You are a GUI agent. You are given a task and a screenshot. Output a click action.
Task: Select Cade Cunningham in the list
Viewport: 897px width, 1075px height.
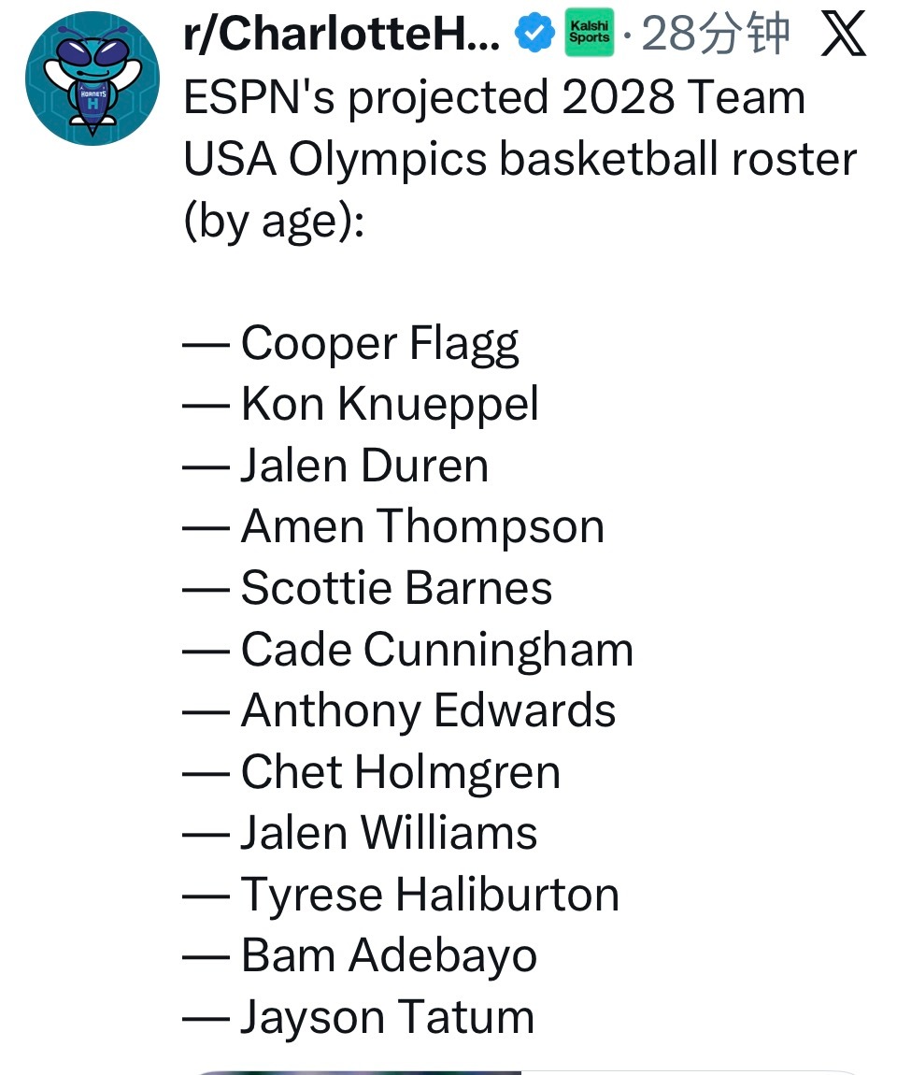pyautogui.click(x=436, y=650)
